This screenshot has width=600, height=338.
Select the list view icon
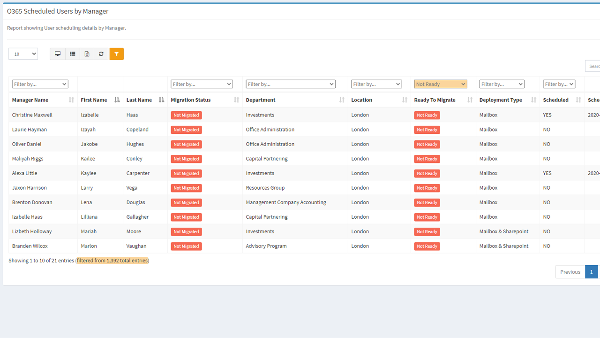pos(73,54)
